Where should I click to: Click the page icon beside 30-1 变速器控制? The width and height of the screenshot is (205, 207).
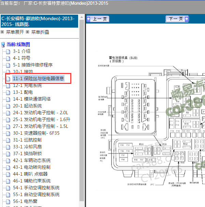[8, 133]
